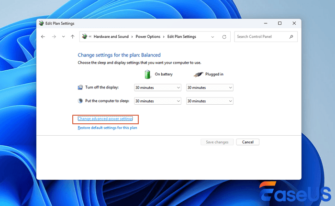Screen dimensions: 335x206
Task: Click the breadcrumb overflow double chevron
Action: (x=90, y=36)
